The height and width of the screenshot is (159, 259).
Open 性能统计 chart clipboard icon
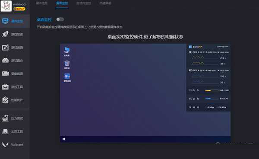(x=5, y=100)
